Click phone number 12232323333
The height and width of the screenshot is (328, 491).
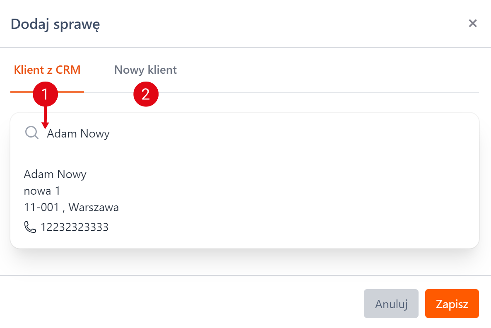point(75,227)
